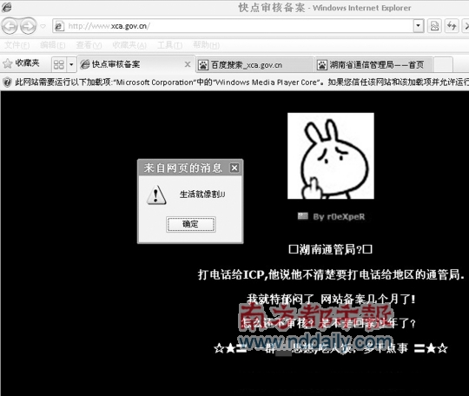The height and width of the screenshot is (396, 469).
Task: Click the warning icon in message dialog
Action: click(156, 195)
